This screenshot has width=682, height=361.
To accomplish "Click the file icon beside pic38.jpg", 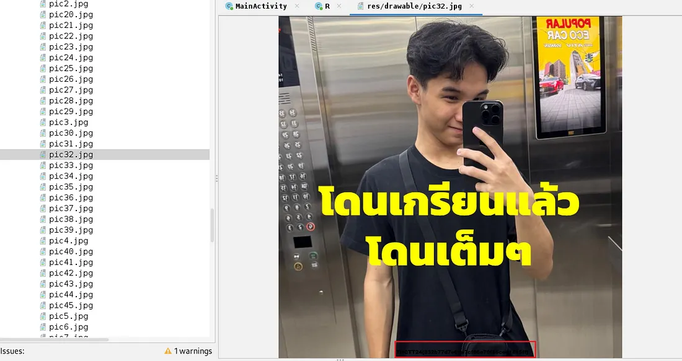I will [43, 219].
